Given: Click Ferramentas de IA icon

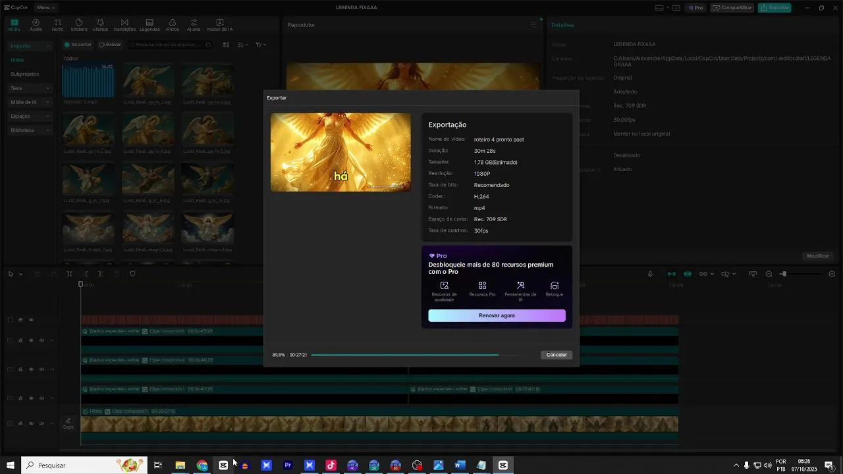Looking at the screenshot, I should (520, 291).
